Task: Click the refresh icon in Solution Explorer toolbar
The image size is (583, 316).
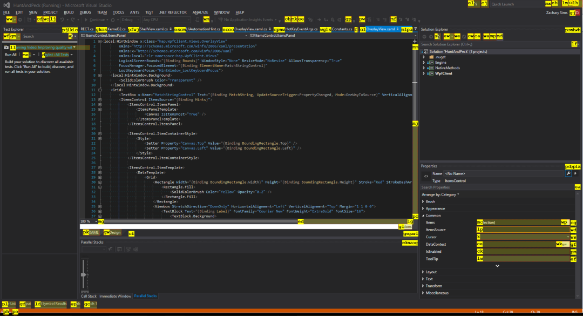Action: click(464, 36)
